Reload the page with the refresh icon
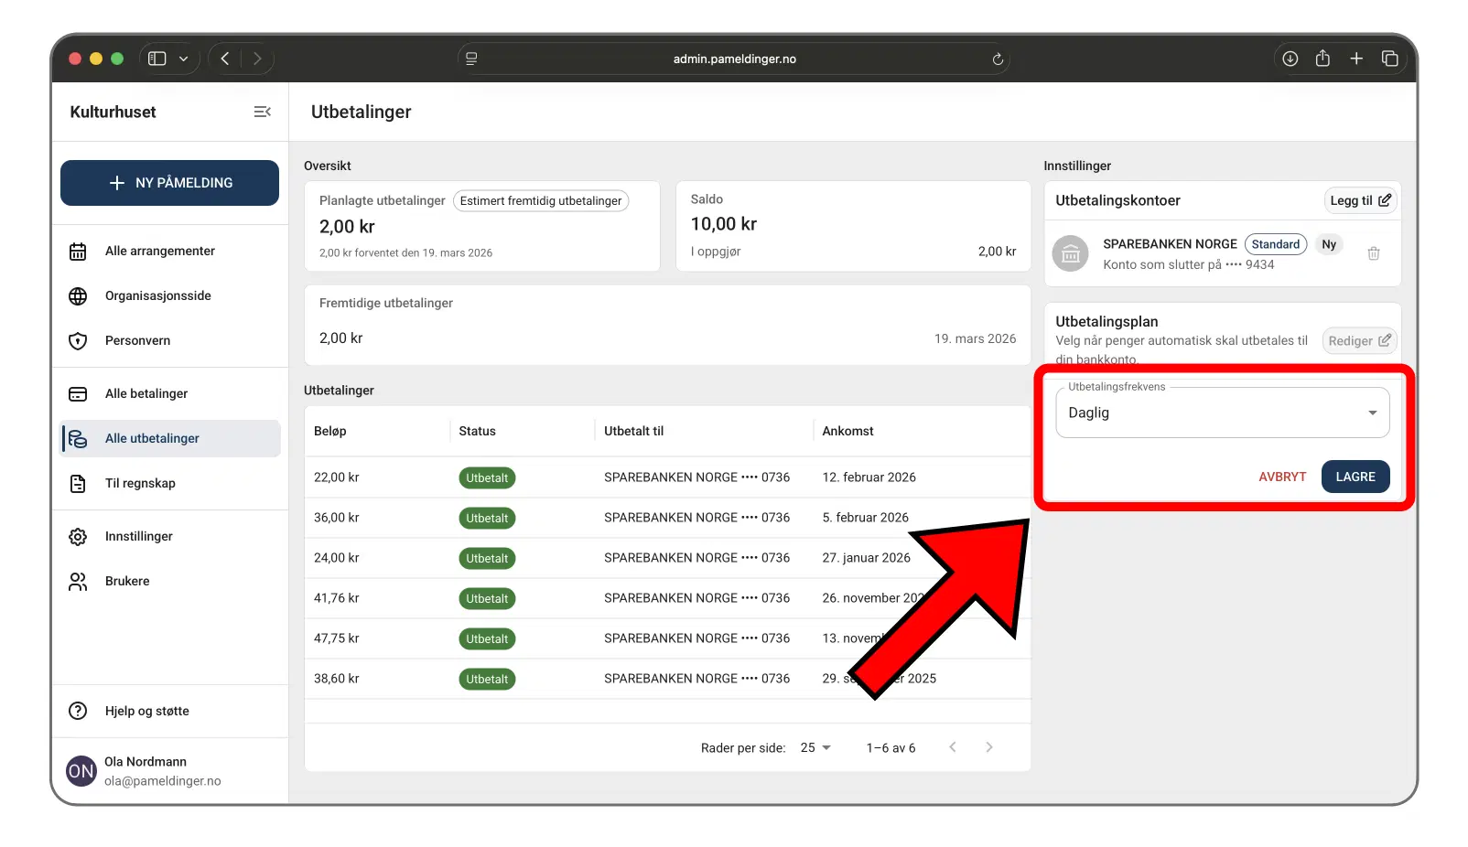The image size is (1468, 847). [x=998, y=59]
